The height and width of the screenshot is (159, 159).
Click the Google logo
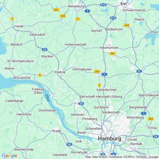(x=10, y=156)
